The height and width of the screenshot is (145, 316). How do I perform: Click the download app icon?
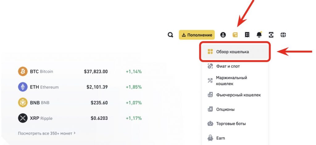point(271,35)
